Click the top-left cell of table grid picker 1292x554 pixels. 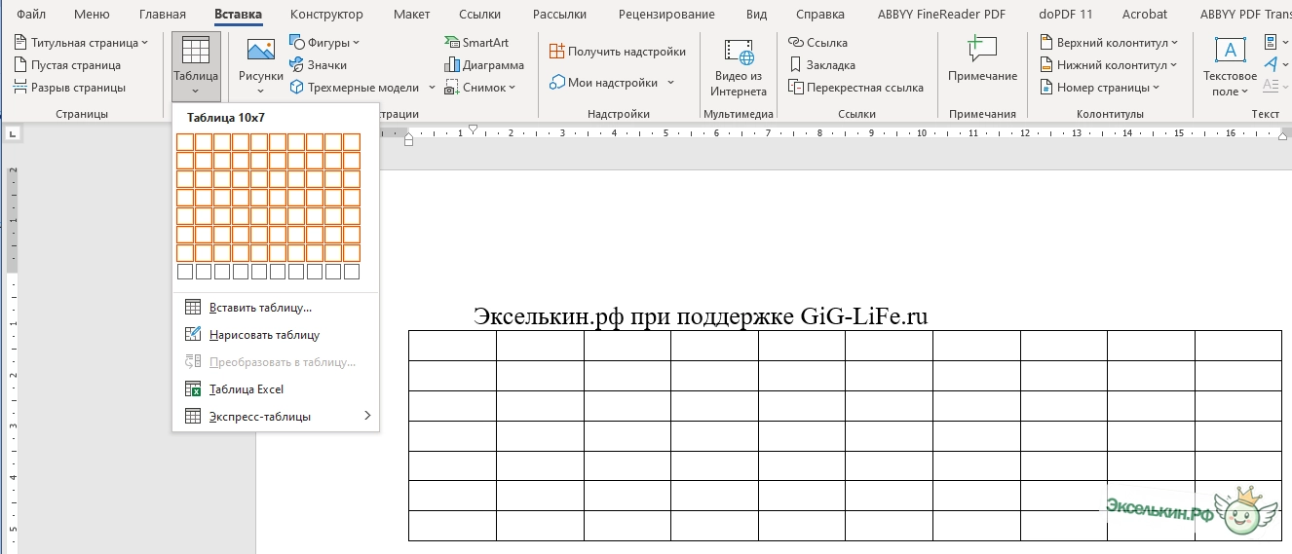[x=185, y=142]
